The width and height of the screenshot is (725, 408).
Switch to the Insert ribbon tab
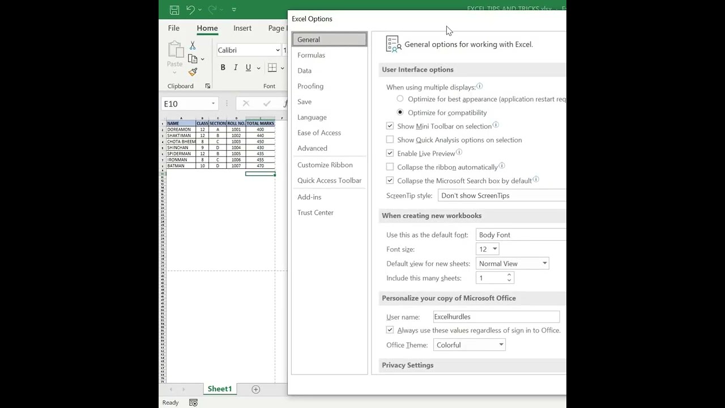[x=242, y=28]
